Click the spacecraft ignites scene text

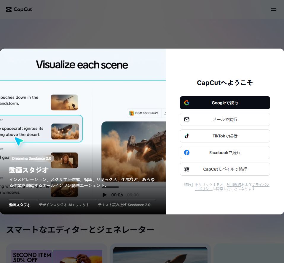tap(22, 131)
